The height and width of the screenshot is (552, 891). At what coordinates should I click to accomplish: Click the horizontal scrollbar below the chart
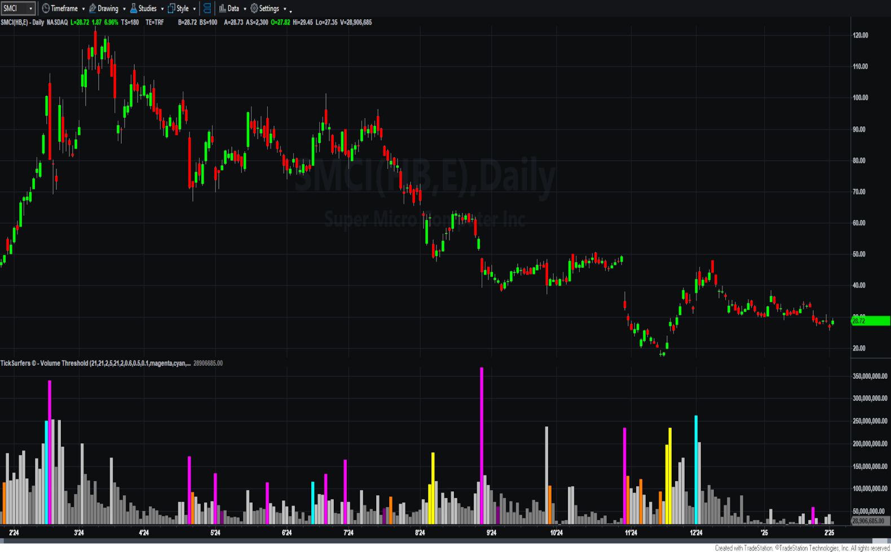445,541
